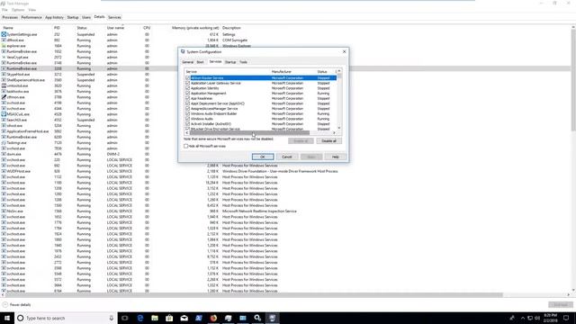Launch Firefox from taskbar
576x324 pixels.
(x=213, y=318)
